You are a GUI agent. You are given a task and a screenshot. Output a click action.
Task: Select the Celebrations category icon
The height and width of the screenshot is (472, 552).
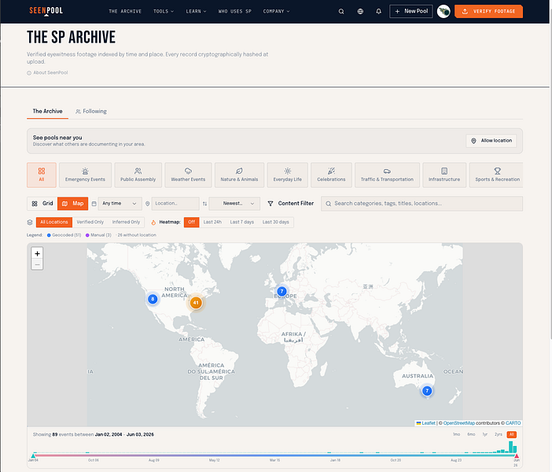pyautogui.click(x=331, y=171)
